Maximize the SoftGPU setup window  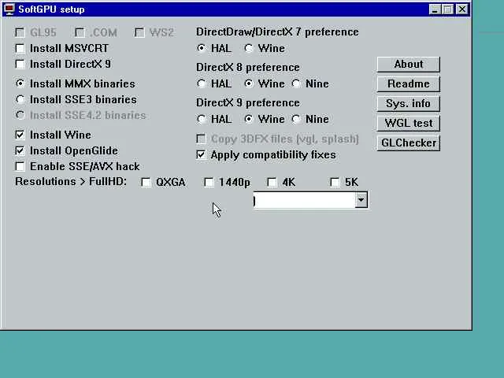(x=448, y=9)
